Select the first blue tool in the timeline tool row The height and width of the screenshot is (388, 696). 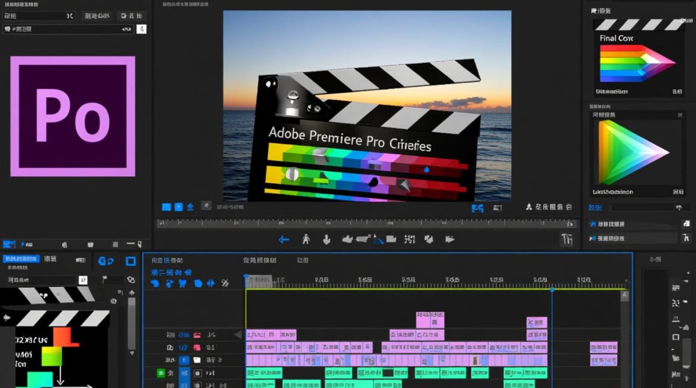coord(154,283)
